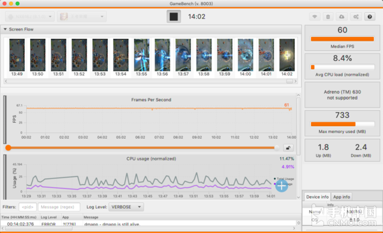Click the Message regex filter field
Image resolution: width=383 pixels, height=233 pixels.
click(59, 207)
